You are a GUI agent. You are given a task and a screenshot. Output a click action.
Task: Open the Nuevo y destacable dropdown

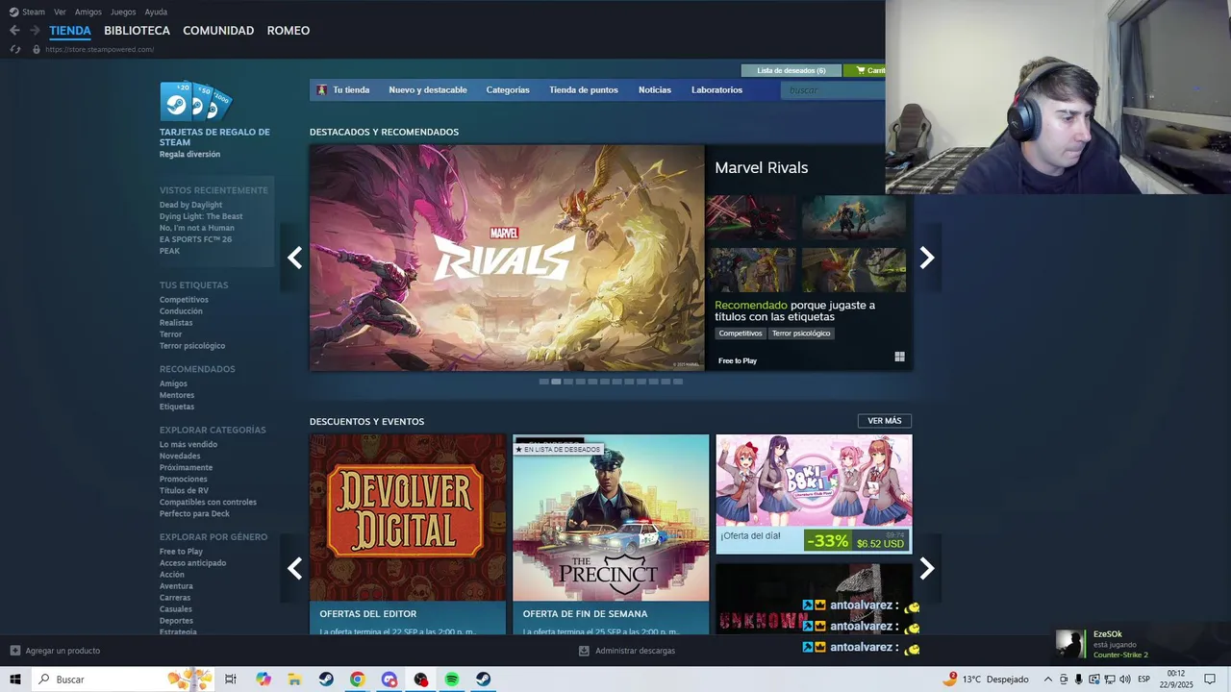428,89
